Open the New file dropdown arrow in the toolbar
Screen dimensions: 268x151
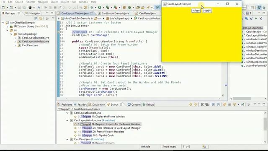(7, 8)
